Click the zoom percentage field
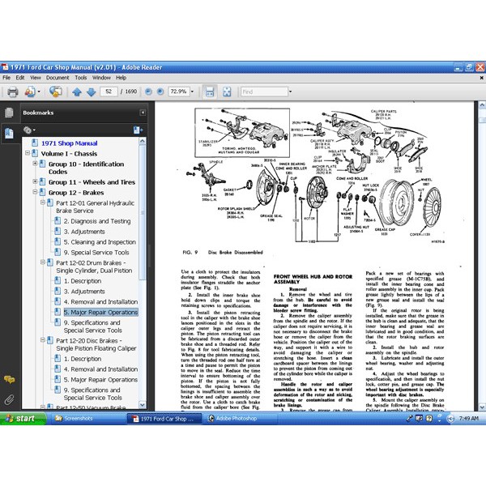 tap(179, 92)
